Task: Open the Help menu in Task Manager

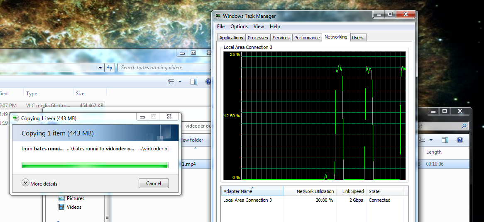Action: click(275, 27)
